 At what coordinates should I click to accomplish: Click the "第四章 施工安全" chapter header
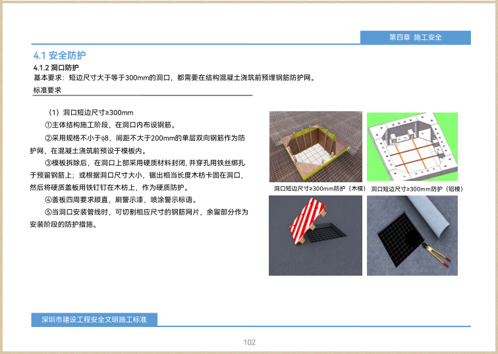click(x=415, y=38)
